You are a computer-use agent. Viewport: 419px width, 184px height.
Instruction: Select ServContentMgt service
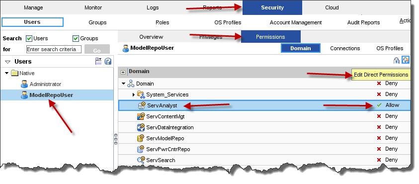tap(166, 116)
